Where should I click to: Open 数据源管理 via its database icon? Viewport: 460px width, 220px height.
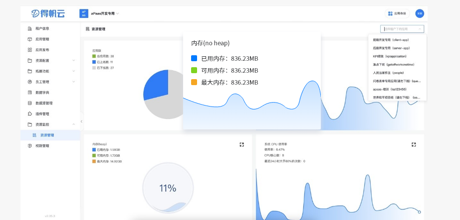pos(29,103)
